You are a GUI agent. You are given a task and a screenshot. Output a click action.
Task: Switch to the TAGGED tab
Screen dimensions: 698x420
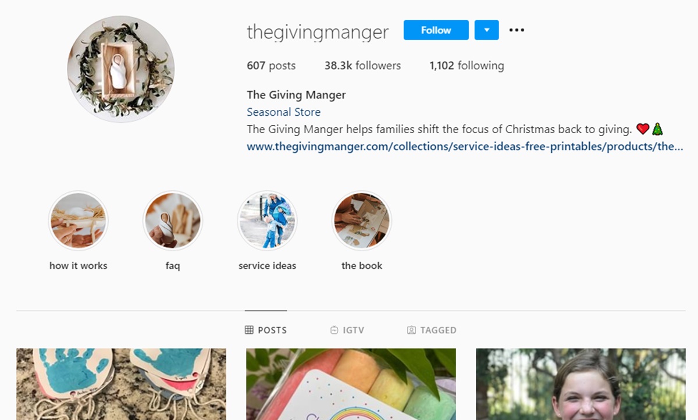point(432,330)
